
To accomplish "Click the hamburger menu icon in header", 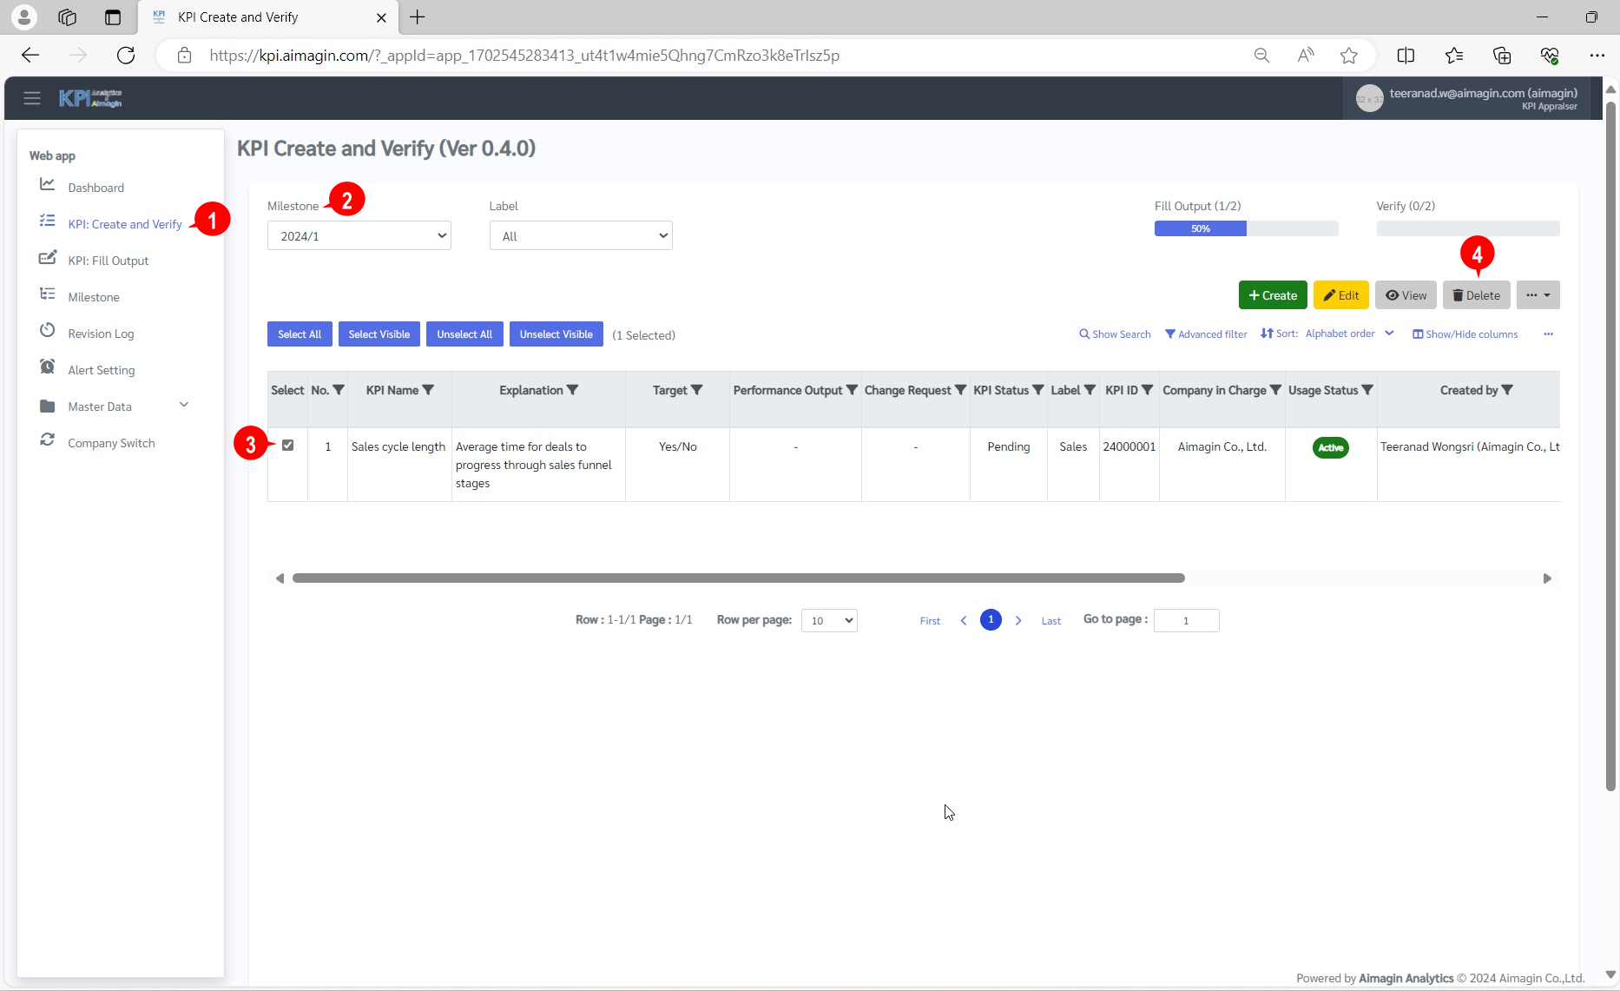I will 32,98.
